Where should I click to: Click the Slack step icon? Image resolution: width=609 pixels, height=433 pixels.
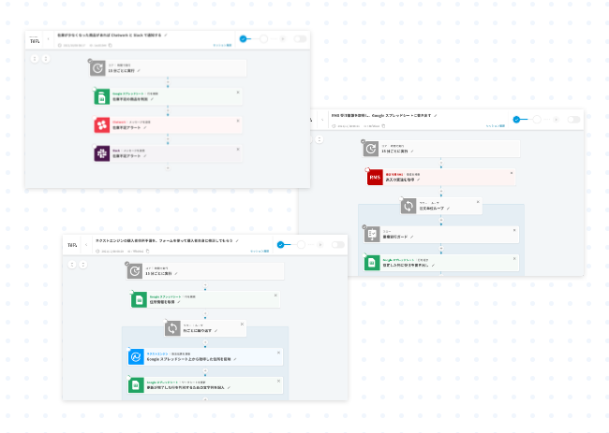[x=101, y=152]
